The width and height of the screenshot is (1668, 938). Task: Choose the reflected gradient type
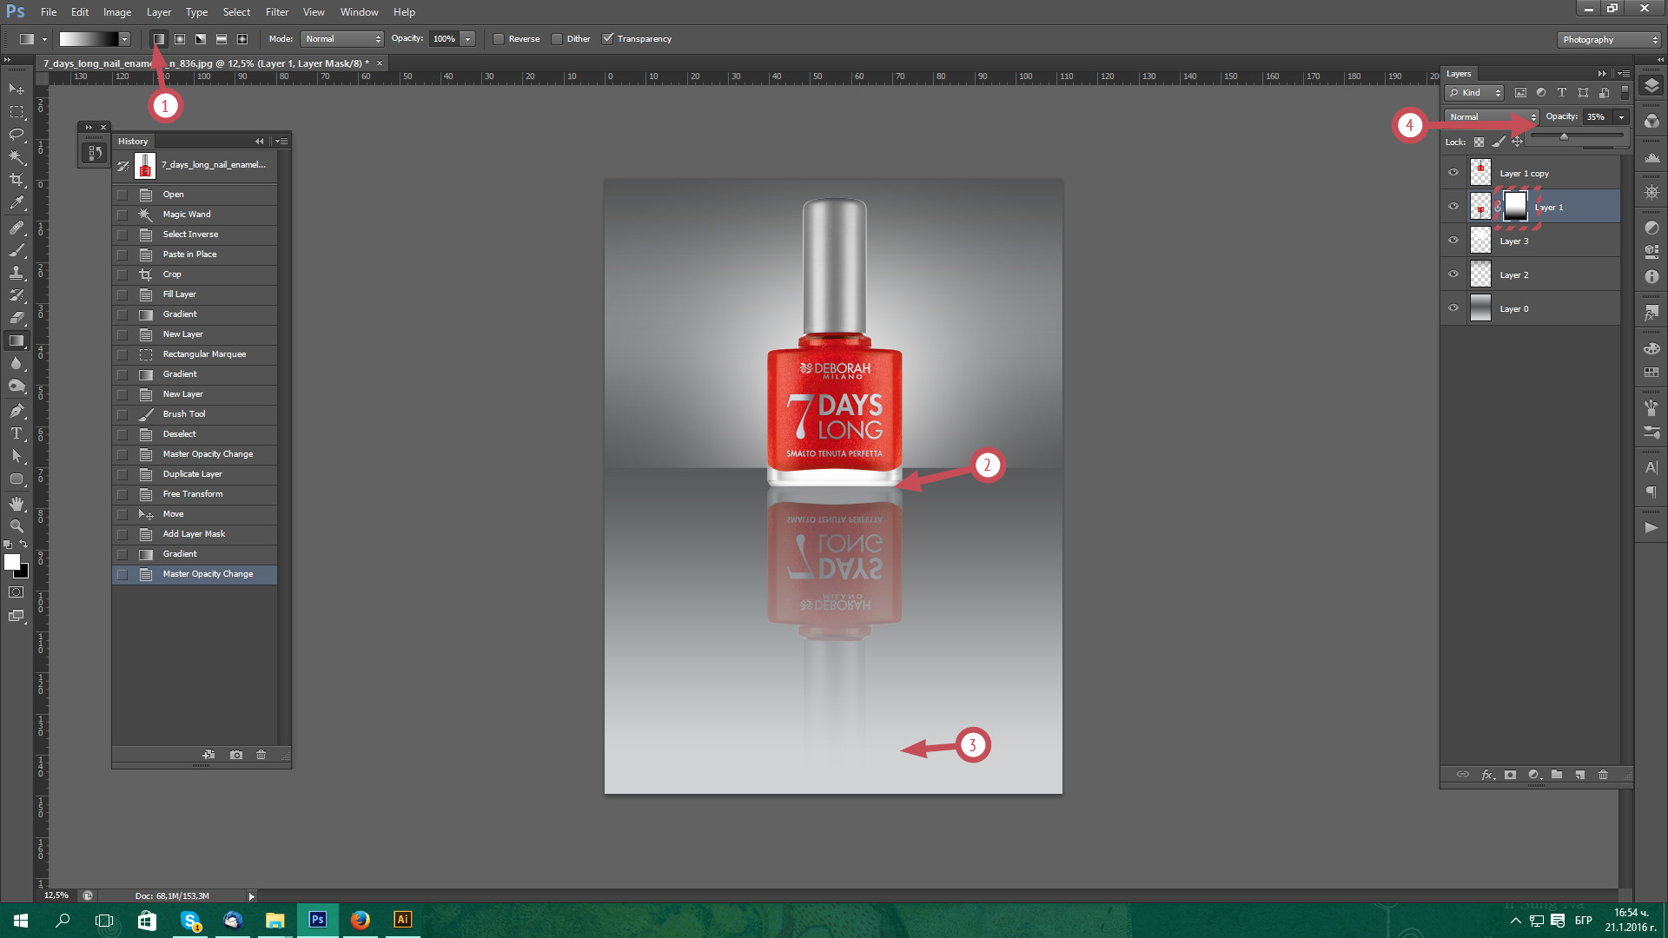pos(222,39)
